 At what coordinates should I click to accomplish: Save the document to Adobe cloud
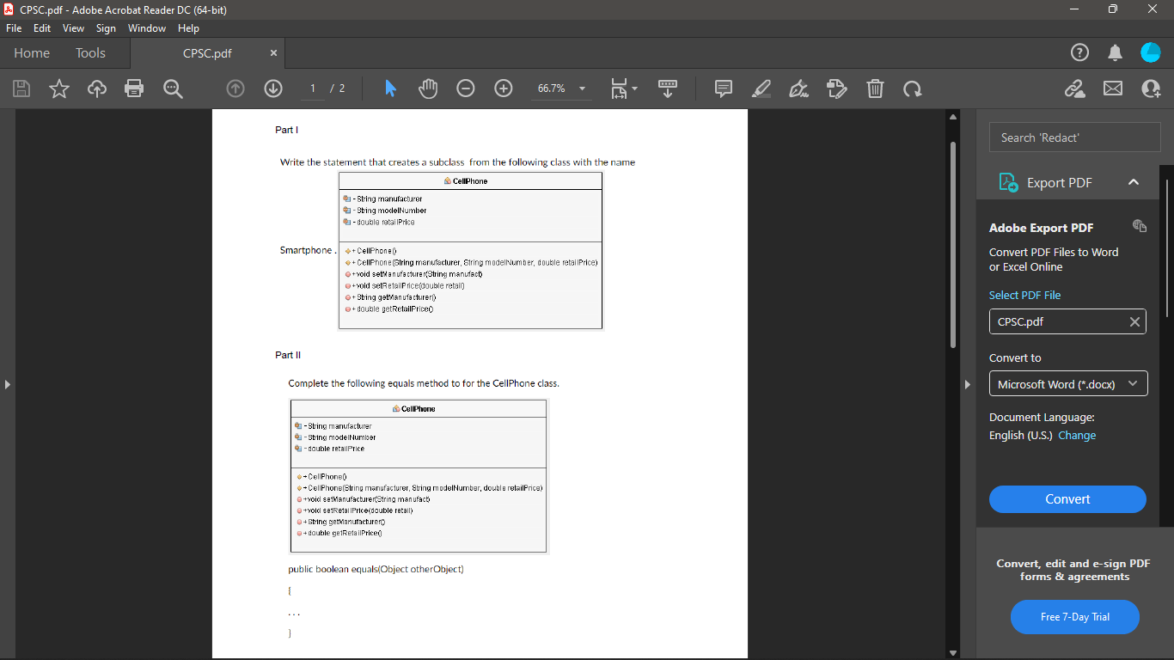point(96,89)
